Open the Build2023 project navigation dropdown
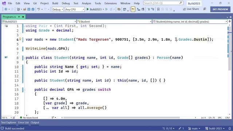 tap(39, 21)
